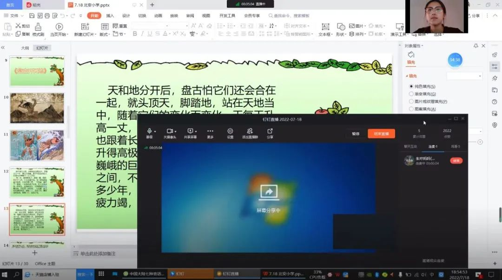The width and height of the screenshot is (502, 280).
Task: Click Format Painter (格式刷) icon
Action: [x=38, y=29]
